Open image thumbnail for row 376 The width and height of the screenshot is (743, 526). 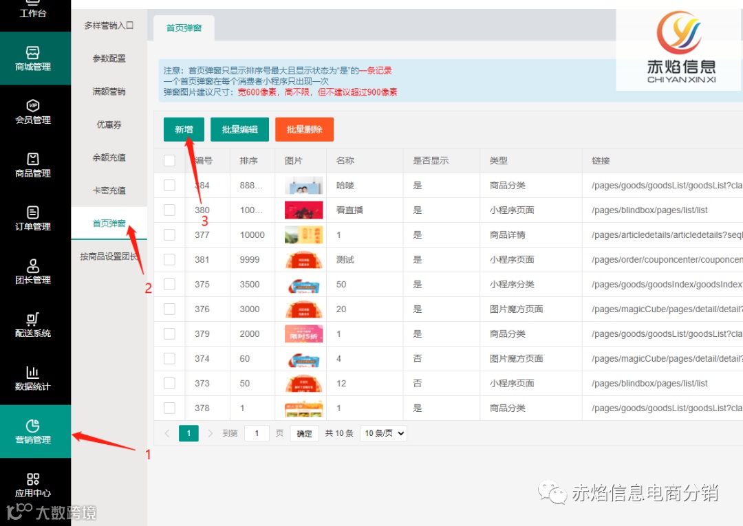(304, 309)
